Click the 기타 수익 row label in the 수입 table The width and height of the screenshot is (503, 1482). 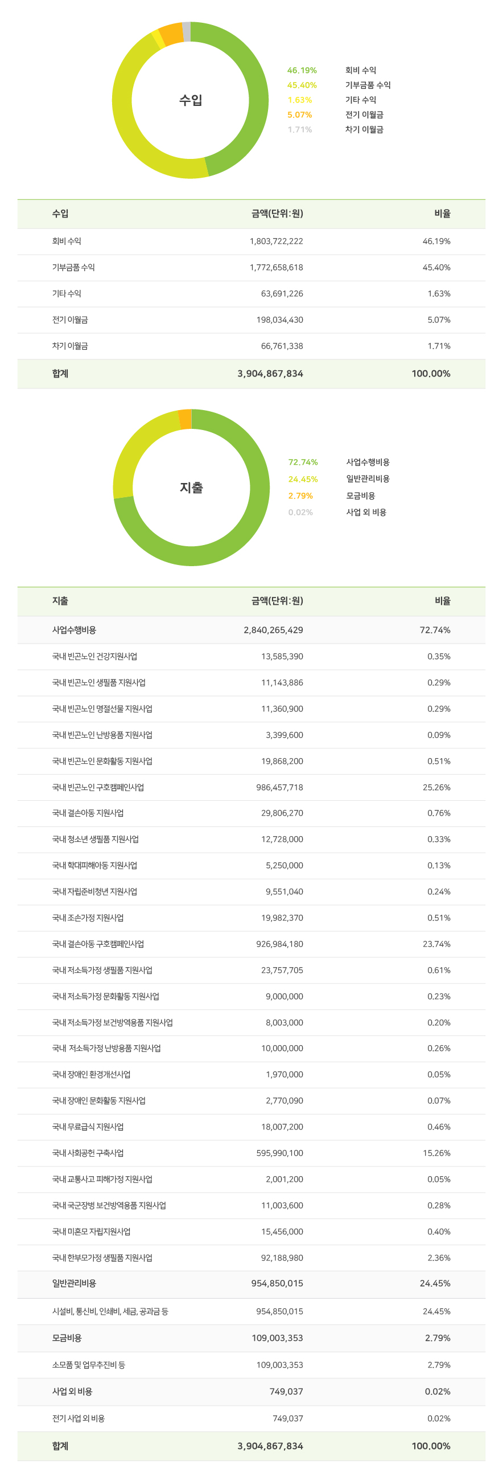tap(67, 293)
